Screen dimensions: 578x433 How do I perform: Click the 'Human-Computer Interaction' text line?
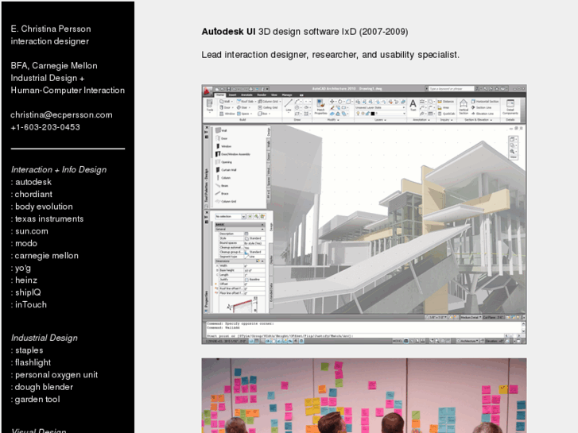tap(68, 91)
